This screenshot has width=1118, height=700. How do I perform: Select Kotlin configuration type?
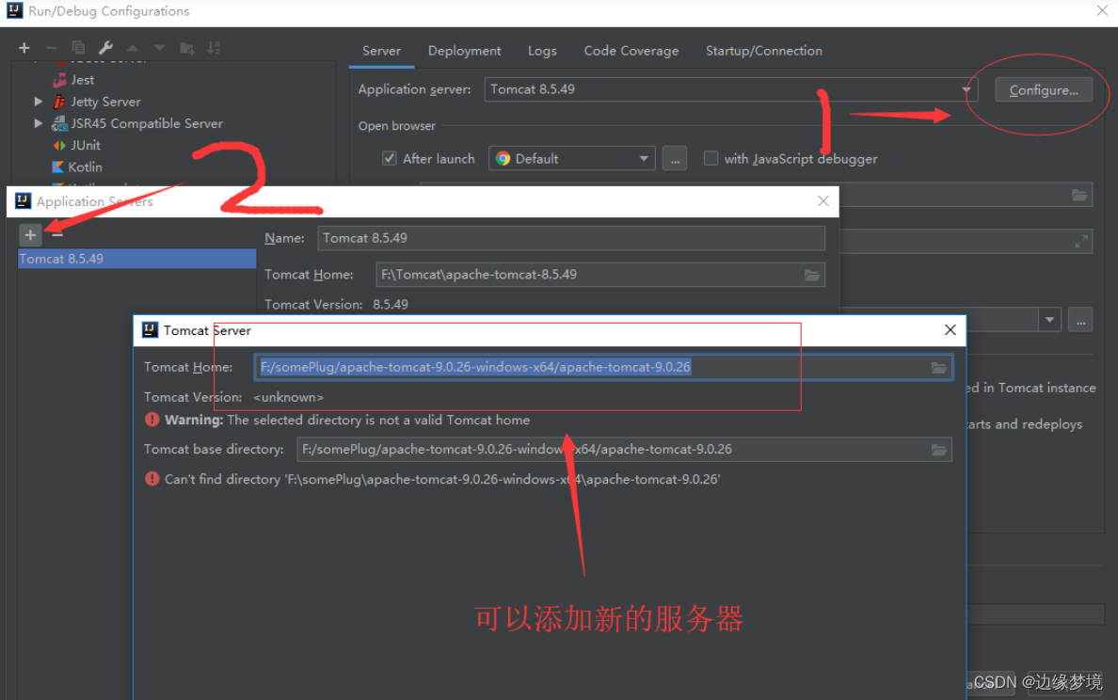[85, 167]
